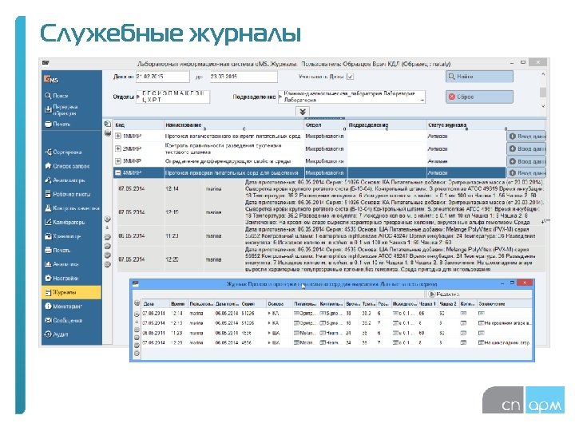The image size is (575, 431).
Task: Click the до date field
Action: [244, 77]
